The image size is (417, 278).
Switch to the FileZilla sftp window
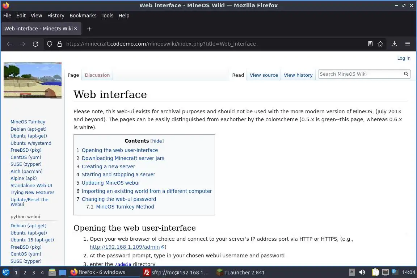177,273
